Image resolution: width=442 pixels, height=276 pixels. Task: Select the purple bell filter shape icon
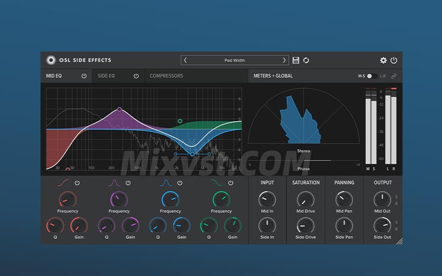tap(114, 183)
